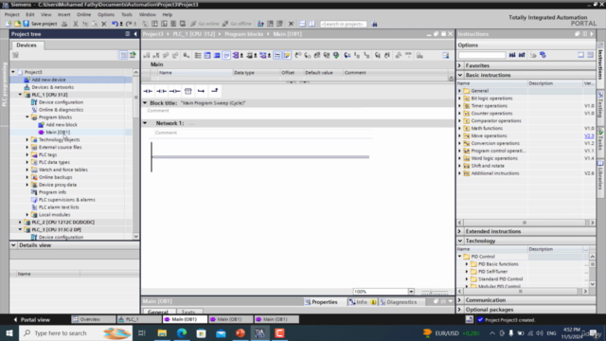
Task: Click the Cut scissors icon in the main toolbar
Action: 76,24
